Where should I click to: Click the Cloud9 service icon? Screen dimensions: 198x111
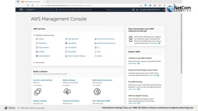coord(37,39)
